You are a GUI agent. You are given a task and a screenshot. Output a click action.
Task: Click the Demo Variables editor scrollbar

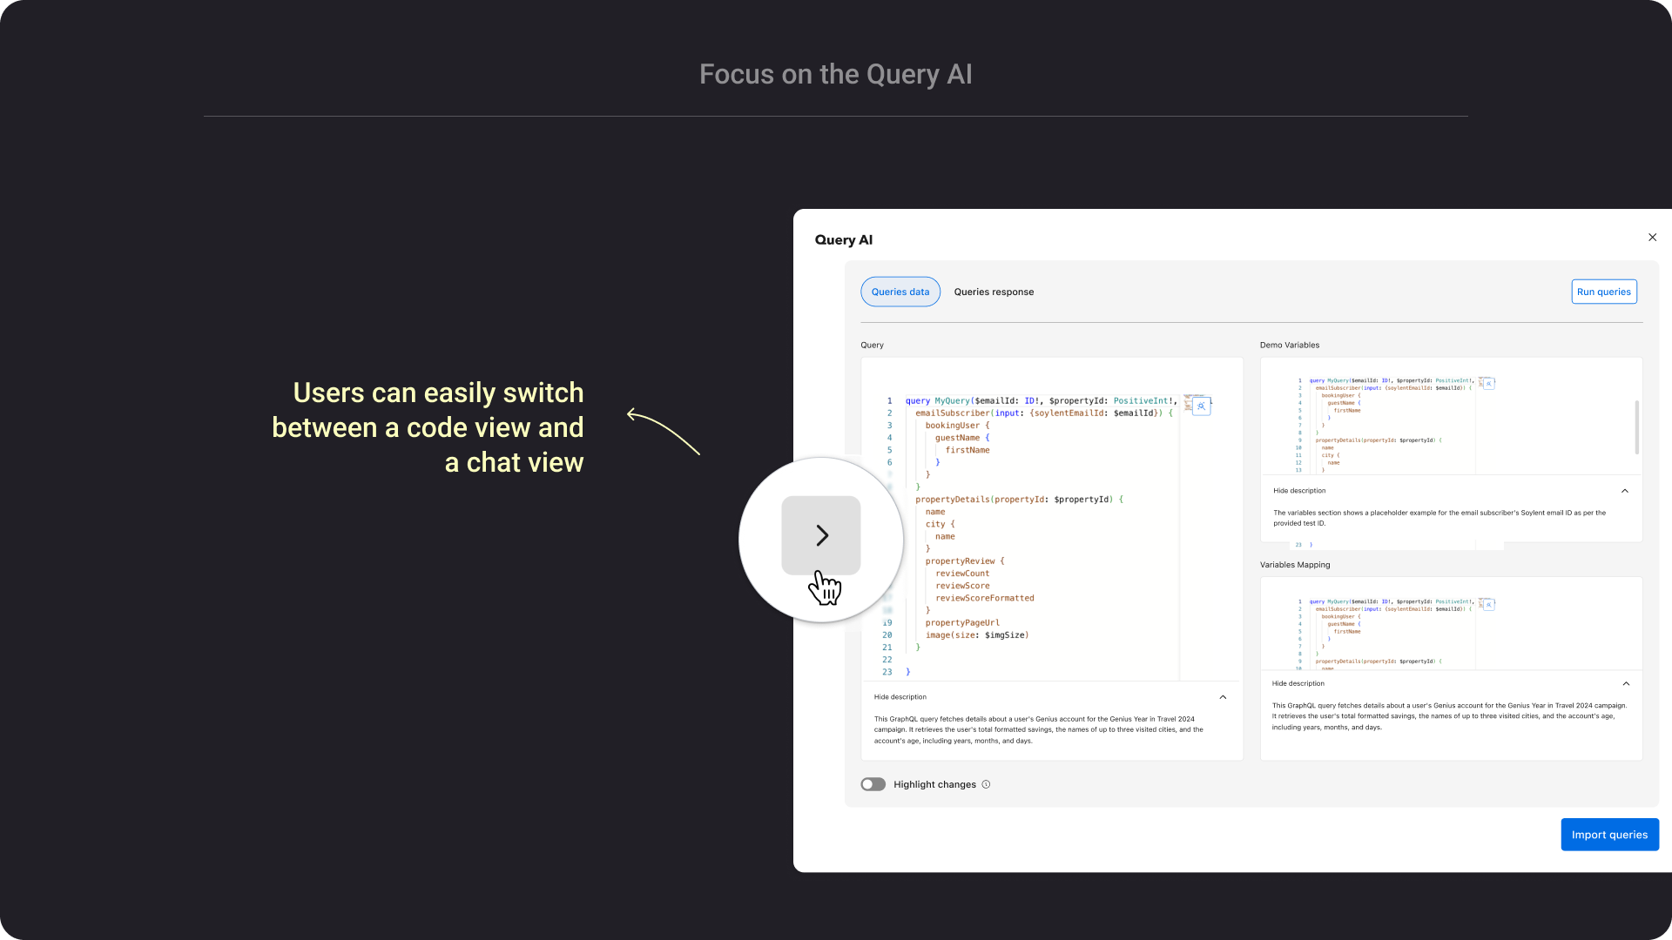pyautogui.click(x=1636, y=426)
